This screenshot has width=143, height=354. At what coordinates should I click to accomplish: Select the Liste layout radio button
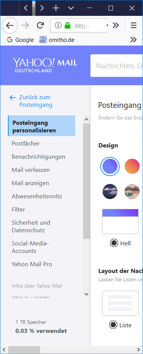(113, 325)
